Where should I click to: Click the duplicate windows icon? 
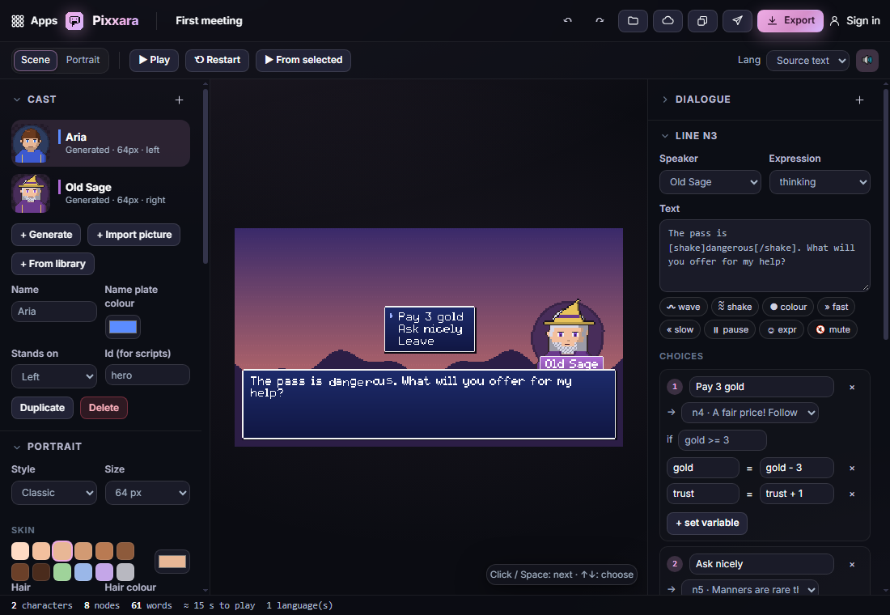tap(702, 21)
